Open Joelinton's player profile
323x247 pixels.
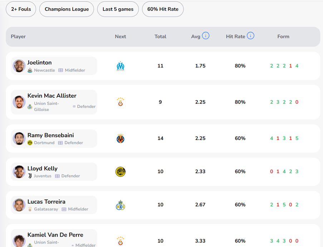[40, 63]
